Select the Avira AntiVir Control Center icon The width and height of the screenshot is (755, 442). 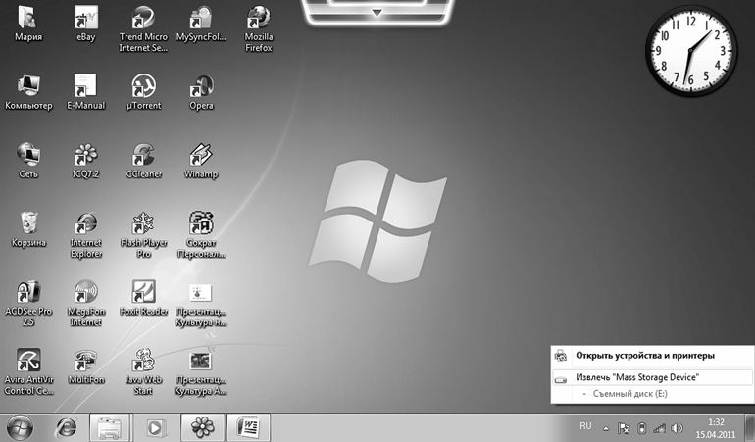(28, 361)
